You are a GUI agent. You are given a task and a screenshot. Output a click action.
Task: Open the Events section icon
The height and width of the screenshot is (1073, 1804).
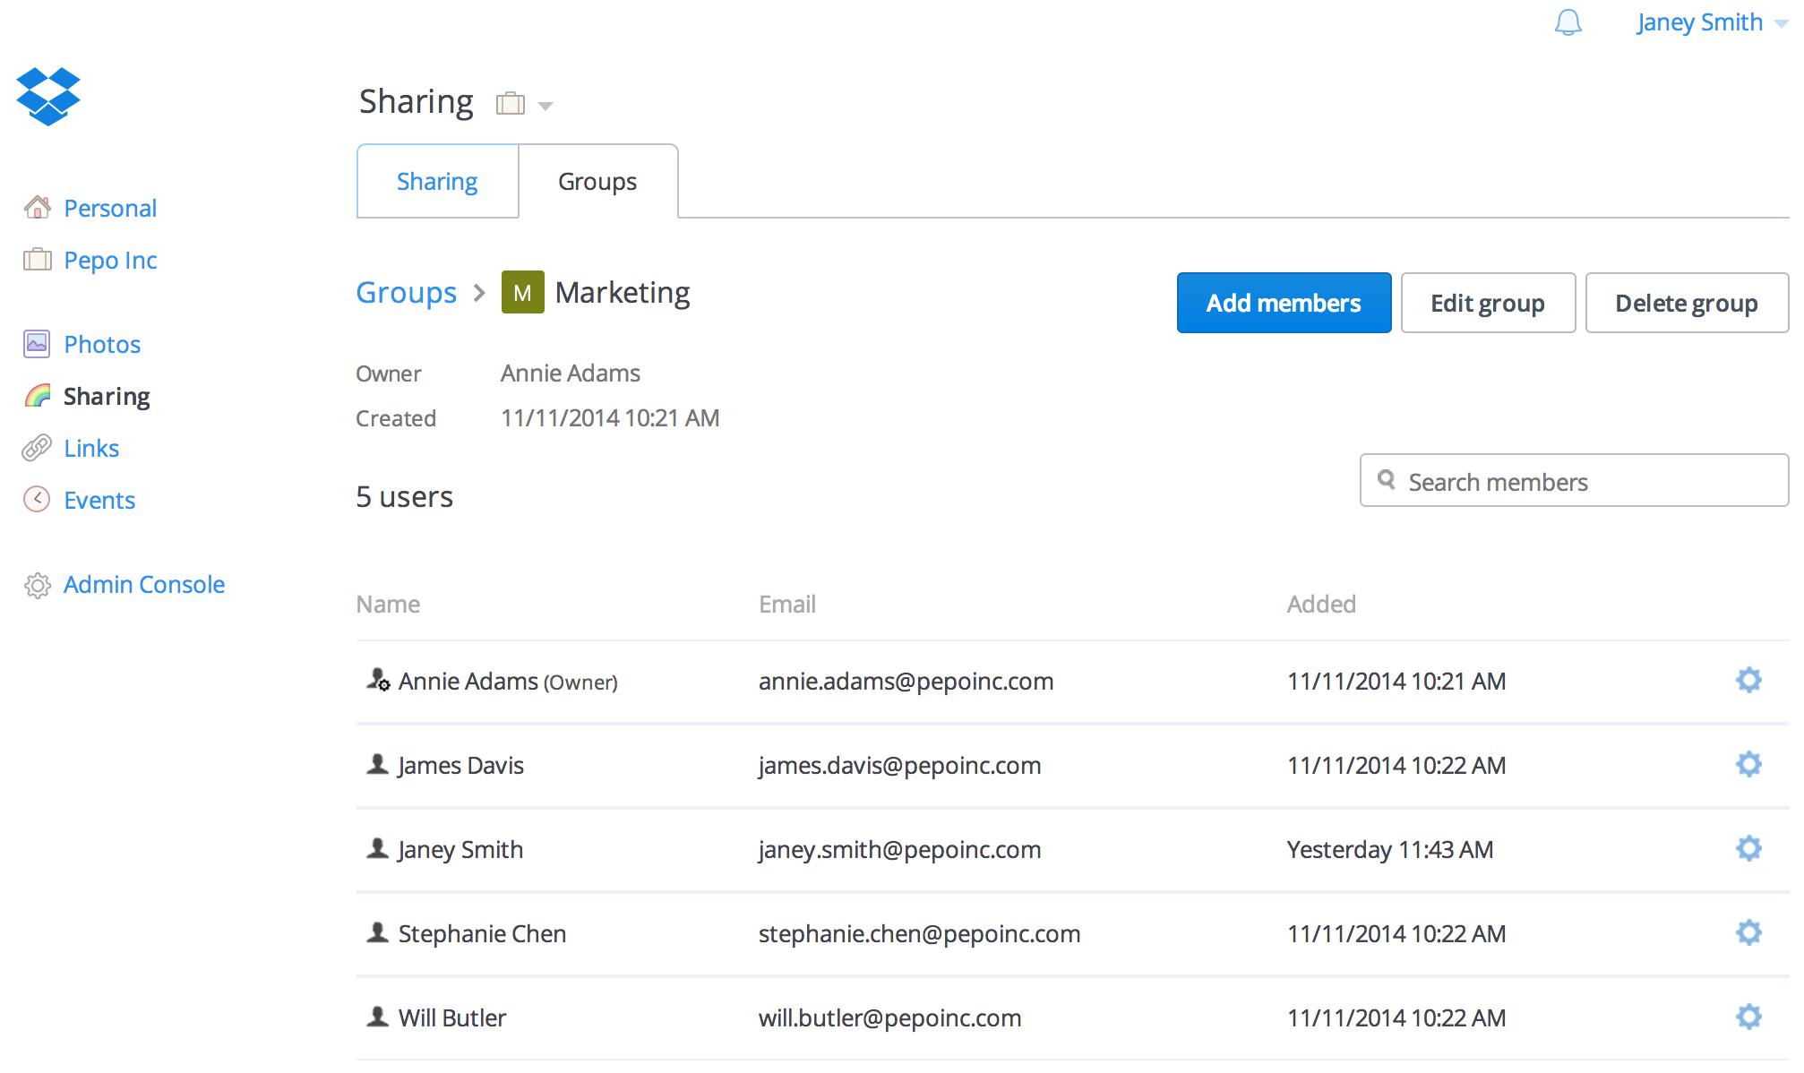[36, 498]
